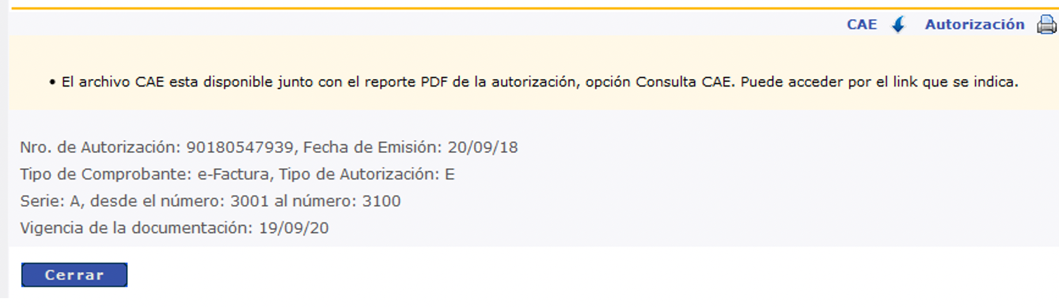Click the emission date 20/09/18
1059x307 pixels.
click(x=482, y=148)
